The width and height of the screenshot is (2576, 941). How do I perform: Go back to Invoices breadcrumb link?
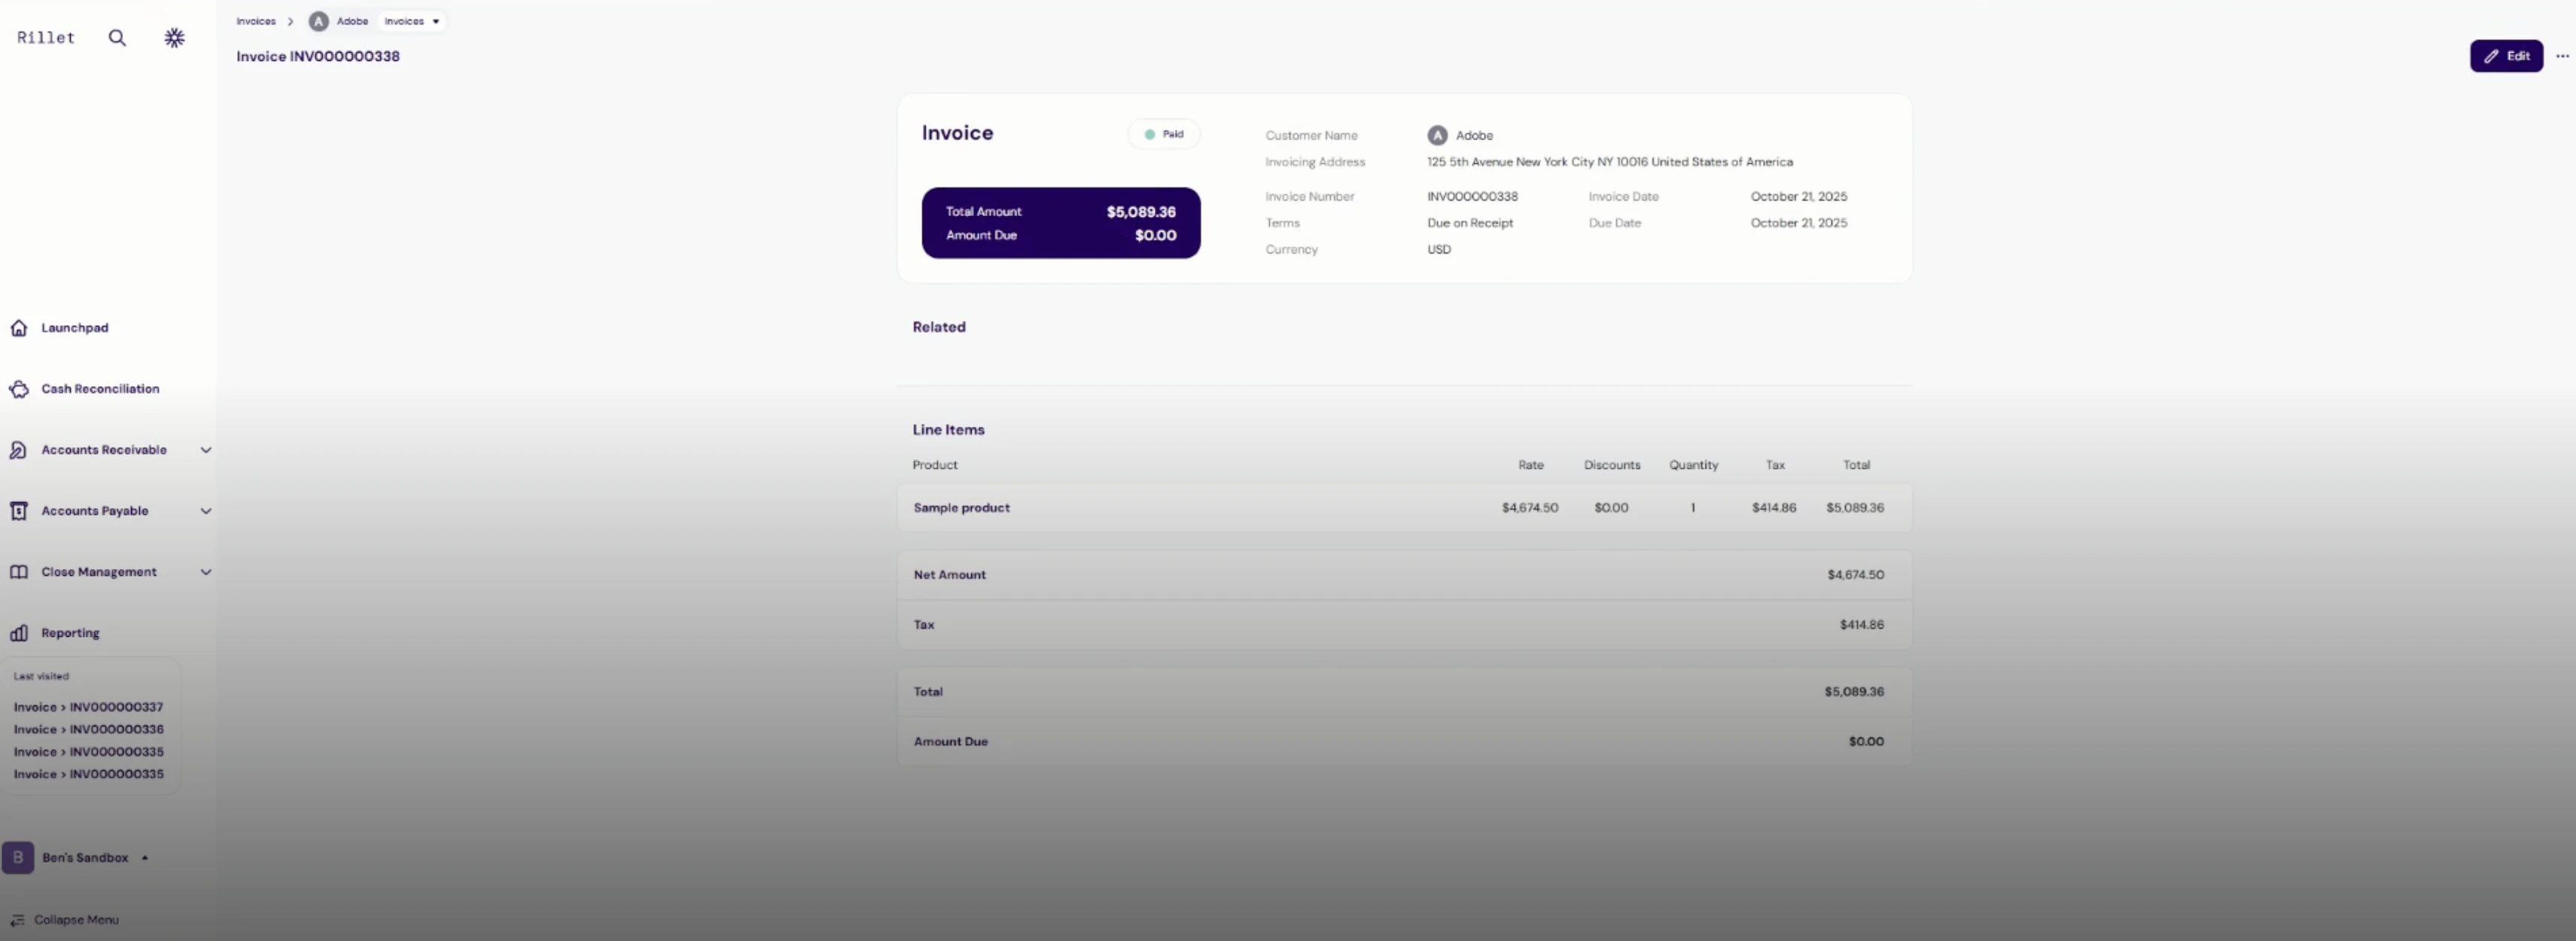click(x=256, y=21)
